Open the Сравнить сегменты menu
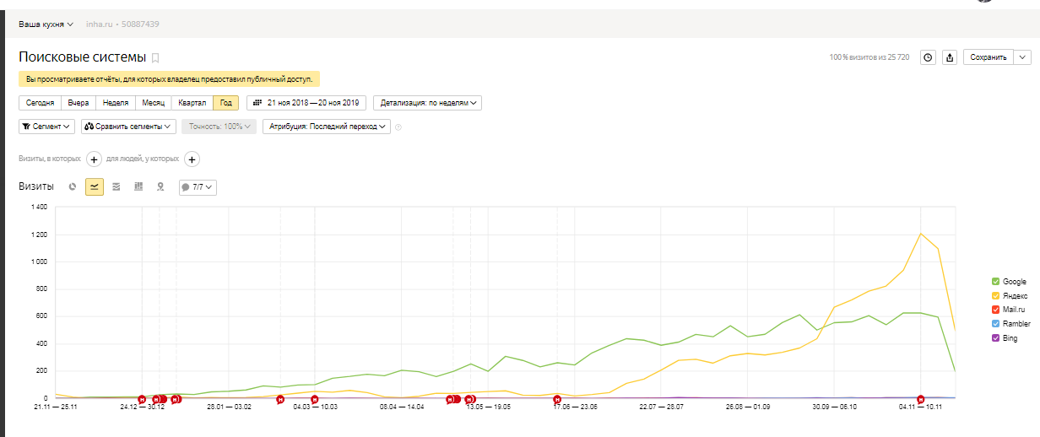Viewport: 1040px width, 437px height. click(129, 127)
